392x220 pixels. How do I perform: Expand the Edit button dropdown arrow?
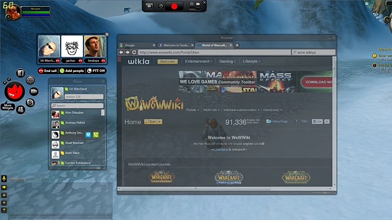tap(159, 121)
